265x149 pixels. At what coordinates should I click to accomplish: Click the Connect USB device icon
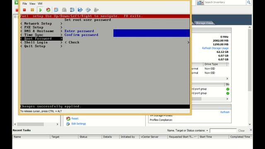coord(96,10)
